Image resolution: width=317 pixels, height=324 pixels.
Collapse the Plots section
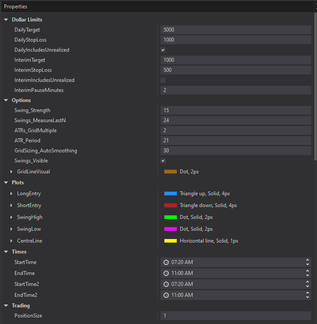tap(6, 183)
